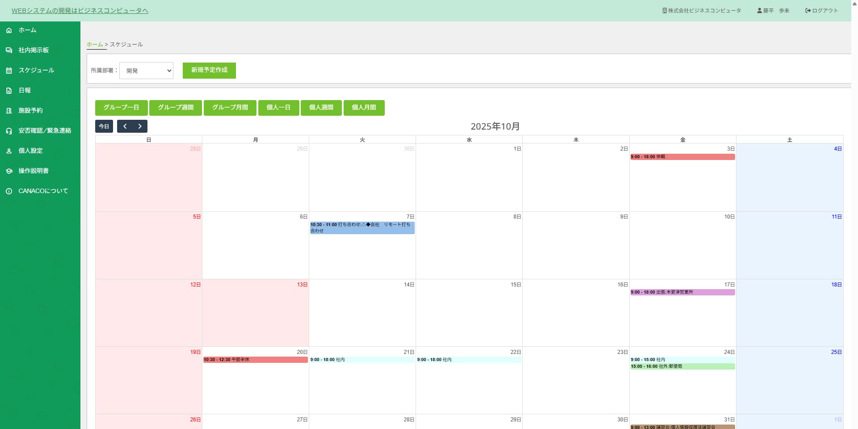This screenshot has height=429, width=858.
Task: Click the Home house icon in sidebar
Action: [9, 30]
